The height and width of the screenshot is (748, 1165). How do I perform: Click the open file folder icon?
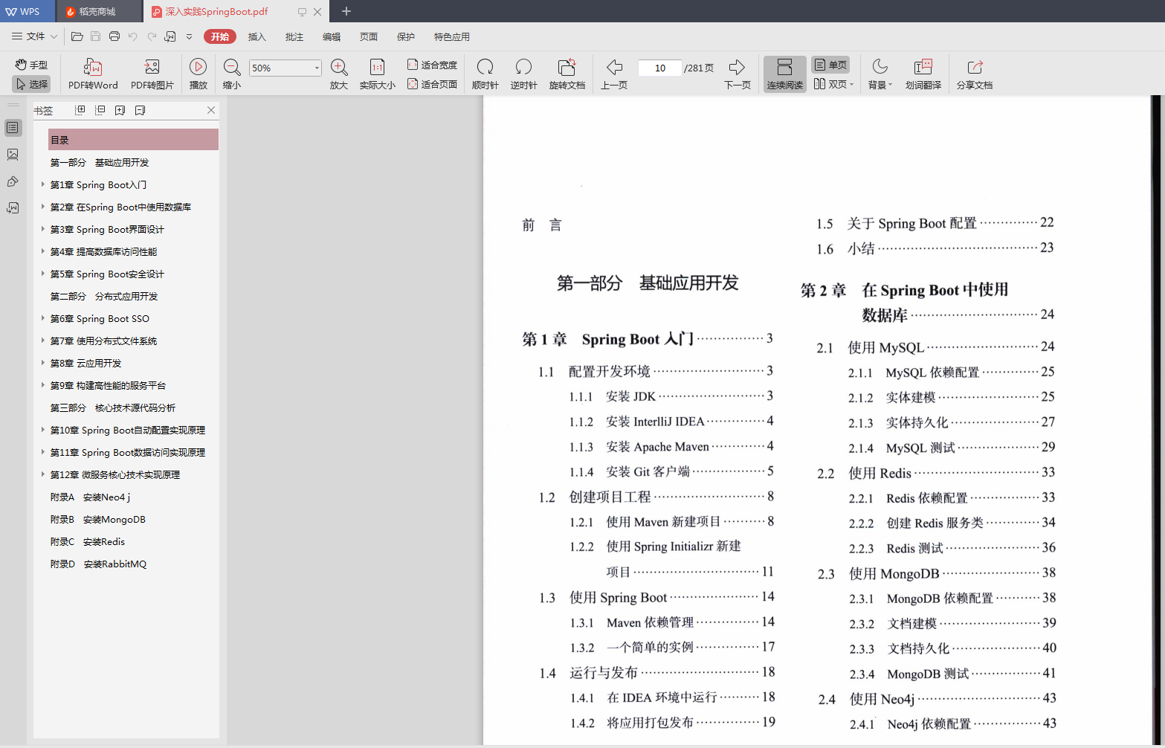[77, 36]
